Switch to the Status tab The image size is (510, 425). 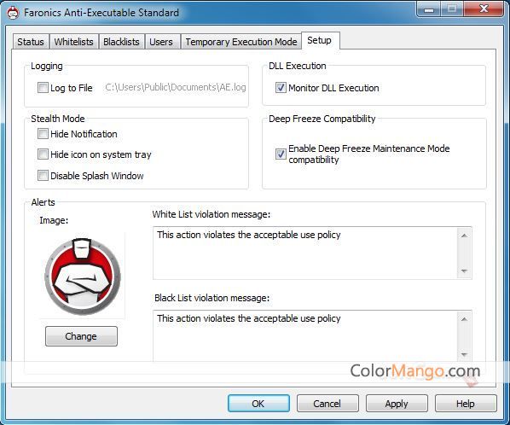point(31,42)
